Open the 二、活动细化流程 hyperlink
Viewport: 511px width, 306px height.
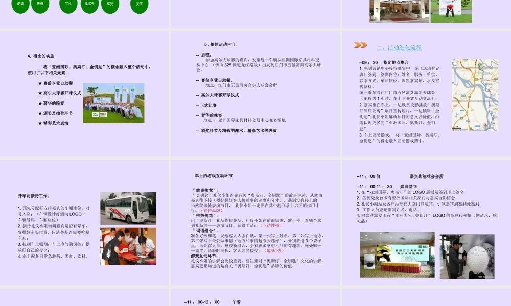[x=399, y=48]
